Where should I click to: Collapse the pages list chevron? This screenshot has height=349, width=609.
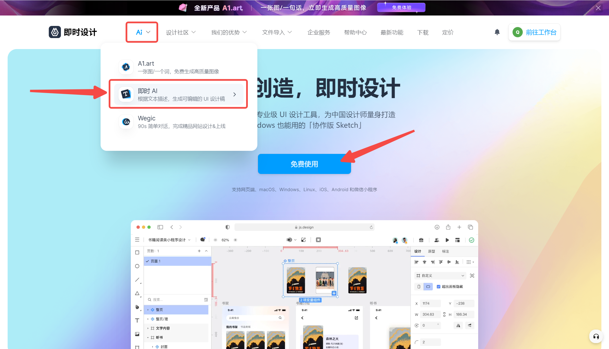pos(206,251)
